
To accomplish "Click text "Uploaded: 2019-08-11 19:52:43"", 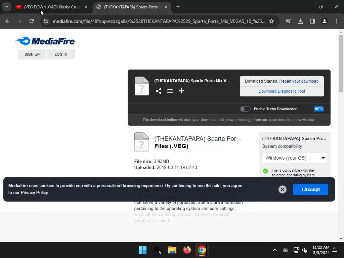I will (x=166, y=167).
